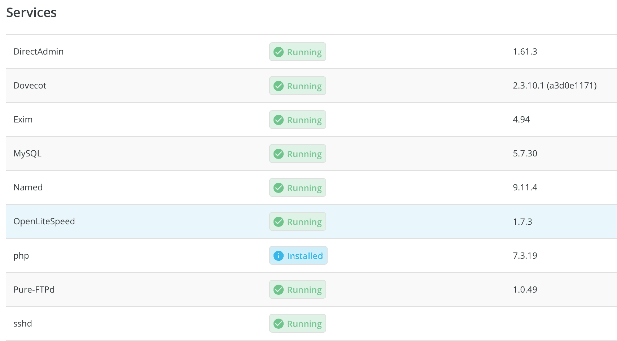Click the checkmark icon in sshd's Running badge
This screenshot has height=341, width=617.
278,323
